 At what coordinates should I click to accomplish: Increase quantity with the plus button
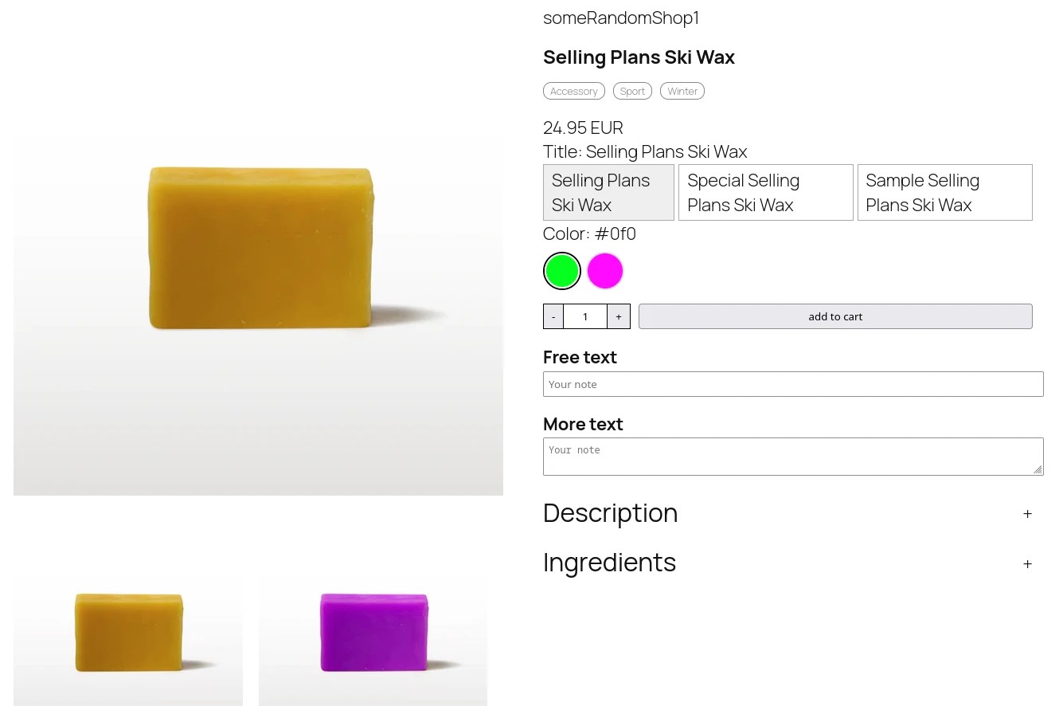[x=618, y=316]
